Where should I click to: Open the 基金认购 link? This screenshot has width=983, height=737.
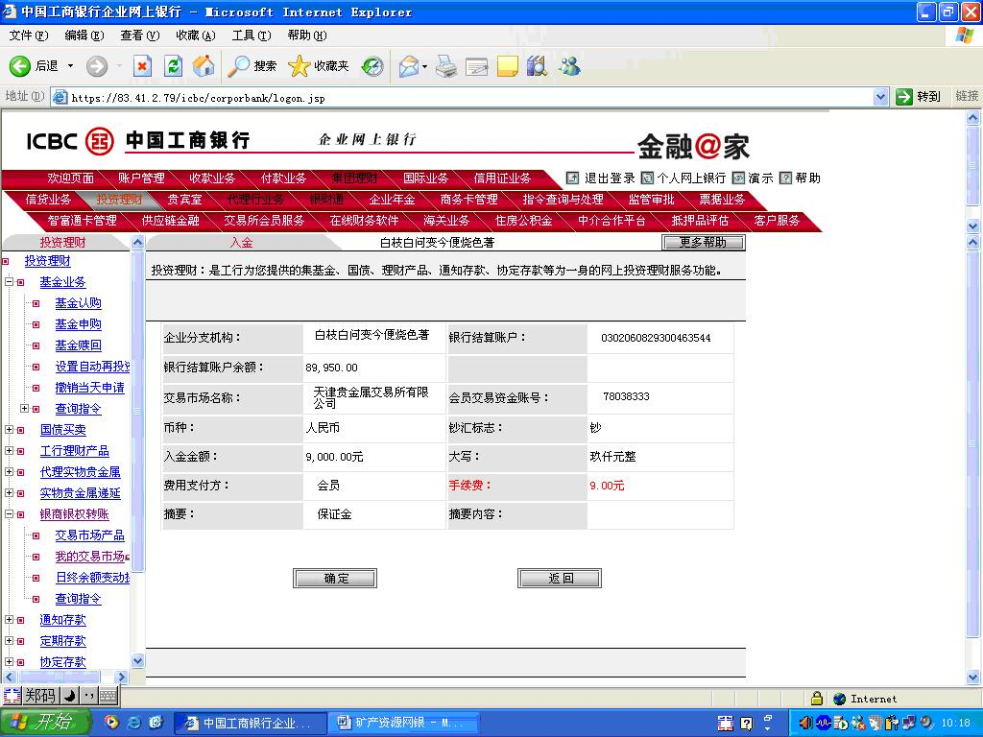pos(79,303)
